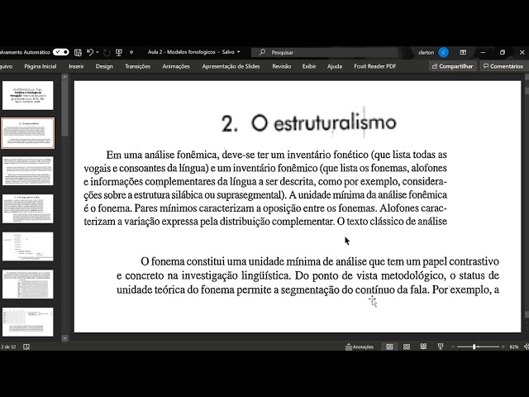Open the Undo history dropdown arrow
The height and width of the screenshot is (397, 529).
[x=98, y=52]
